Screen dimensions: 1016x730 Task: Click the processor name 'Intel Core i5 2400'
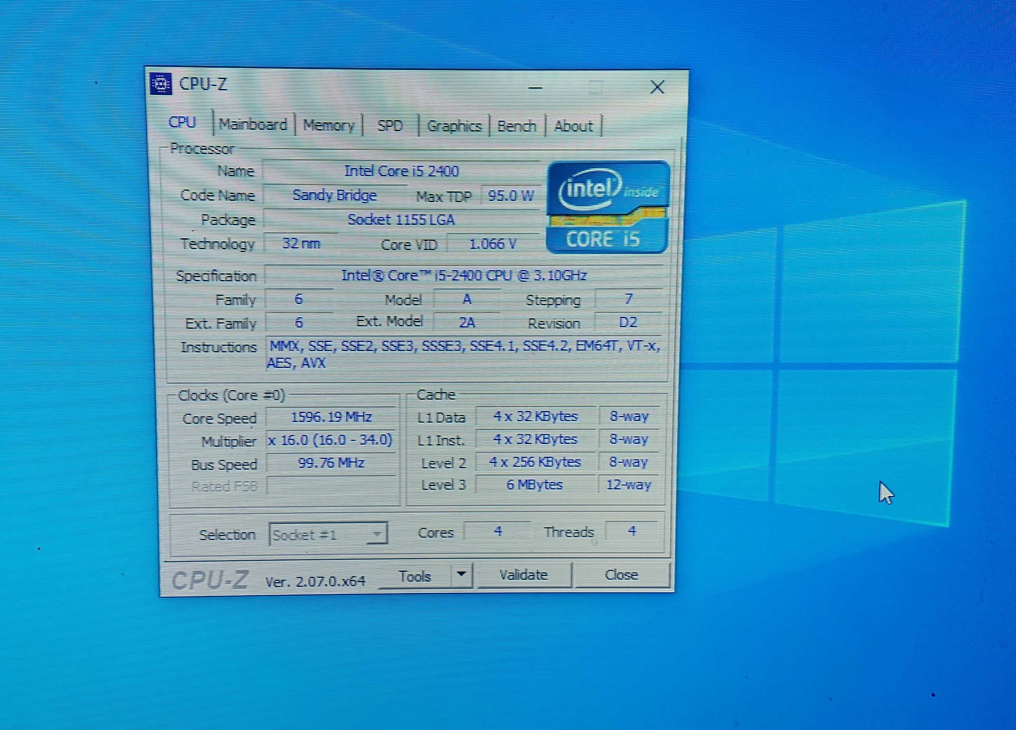pos(401,171)
